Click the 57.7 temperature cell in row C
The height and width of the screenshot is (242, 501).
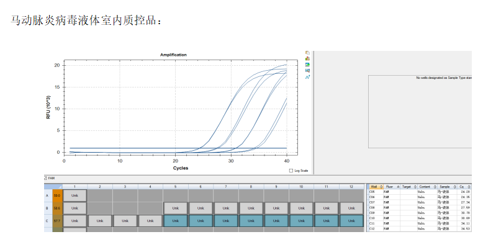[x=57, y=221]
